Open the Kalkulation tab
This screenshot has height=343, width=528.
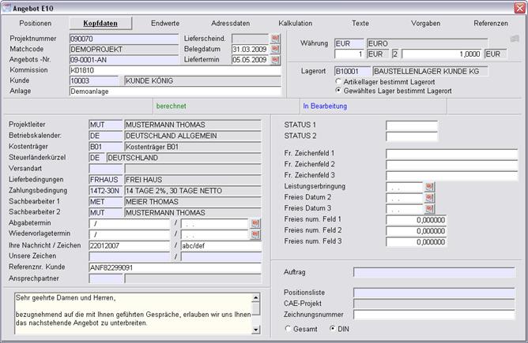[x=295, y=24]
